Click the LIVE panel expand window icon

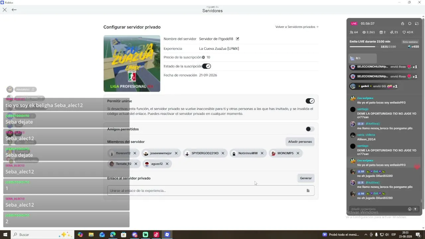[417, 24]
